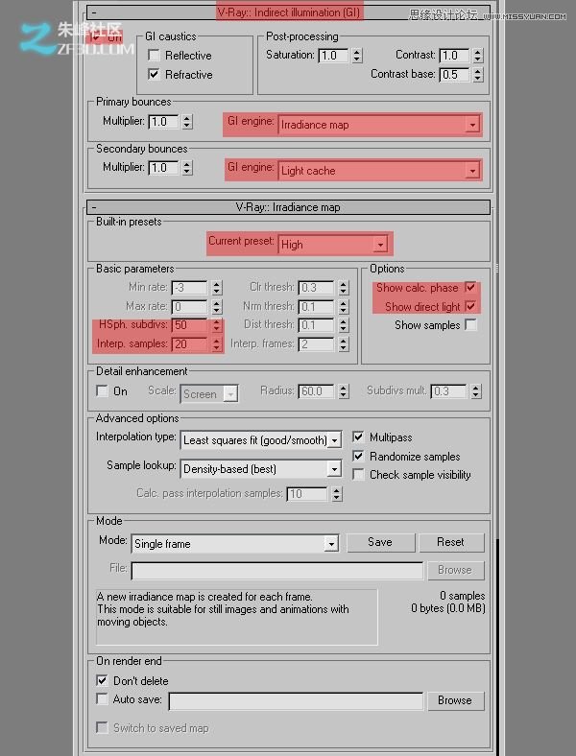Open the Current preset dropdown
The width and height of the screenshot is (576, 756).
tap(333, 245)
